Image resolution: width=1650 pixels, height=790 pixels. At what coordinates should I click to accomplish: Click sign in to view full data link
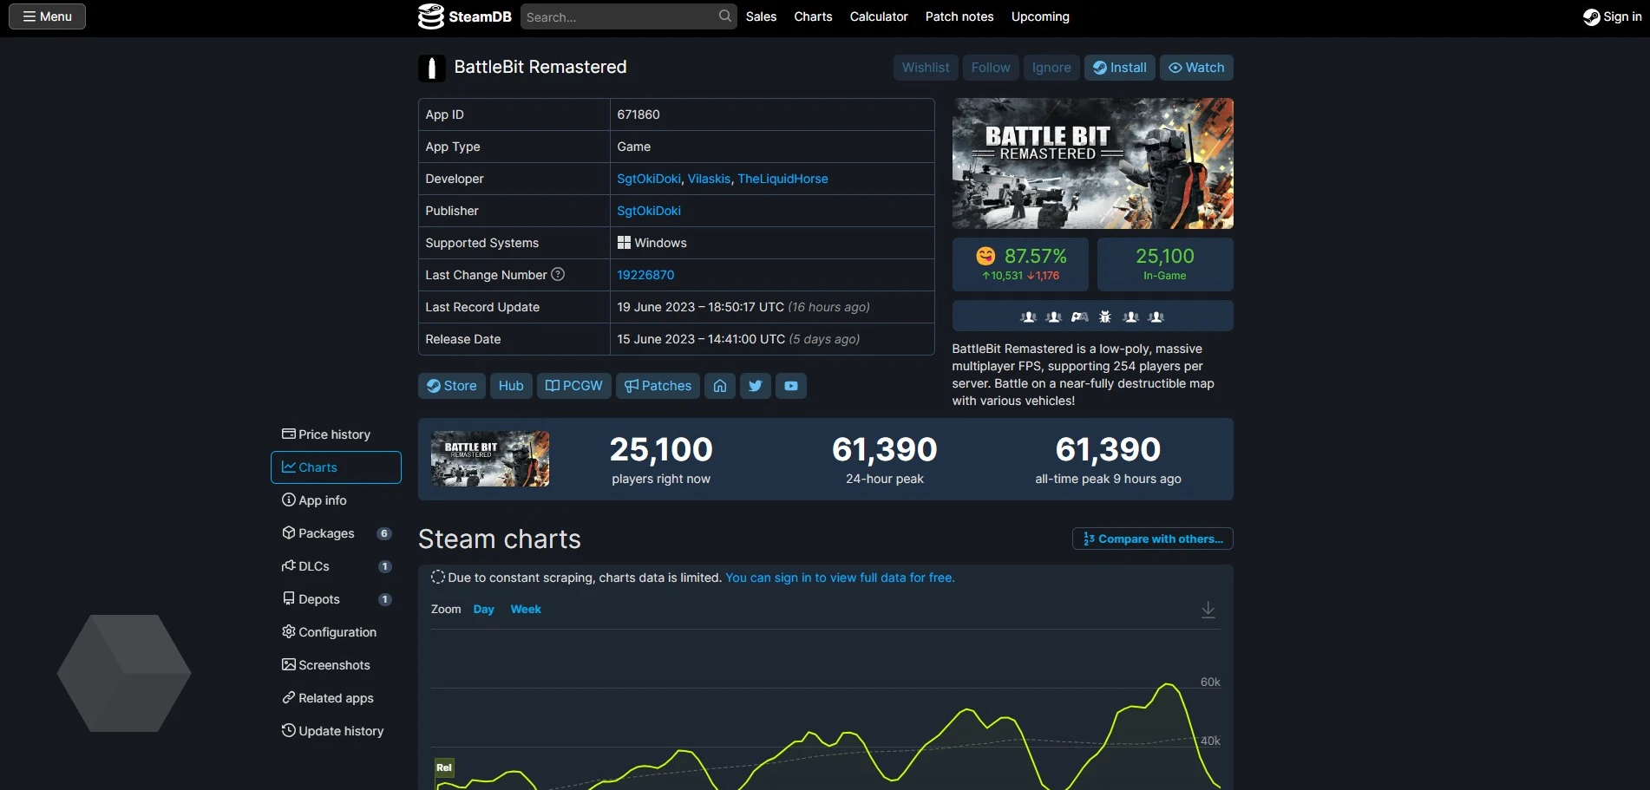840,578
